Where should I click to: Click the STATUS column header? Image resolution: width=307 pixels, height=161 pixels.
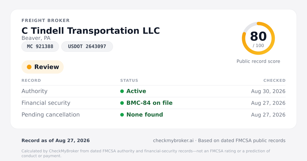pyautogui.click(x=129, y=80)
